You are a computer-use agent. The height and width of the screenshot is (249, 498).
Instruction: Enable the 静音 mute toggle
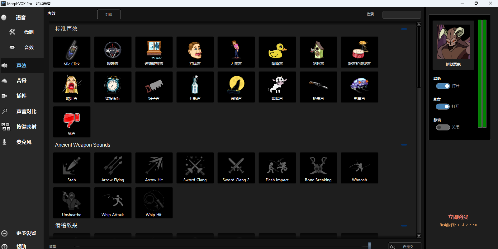point(443,127)
